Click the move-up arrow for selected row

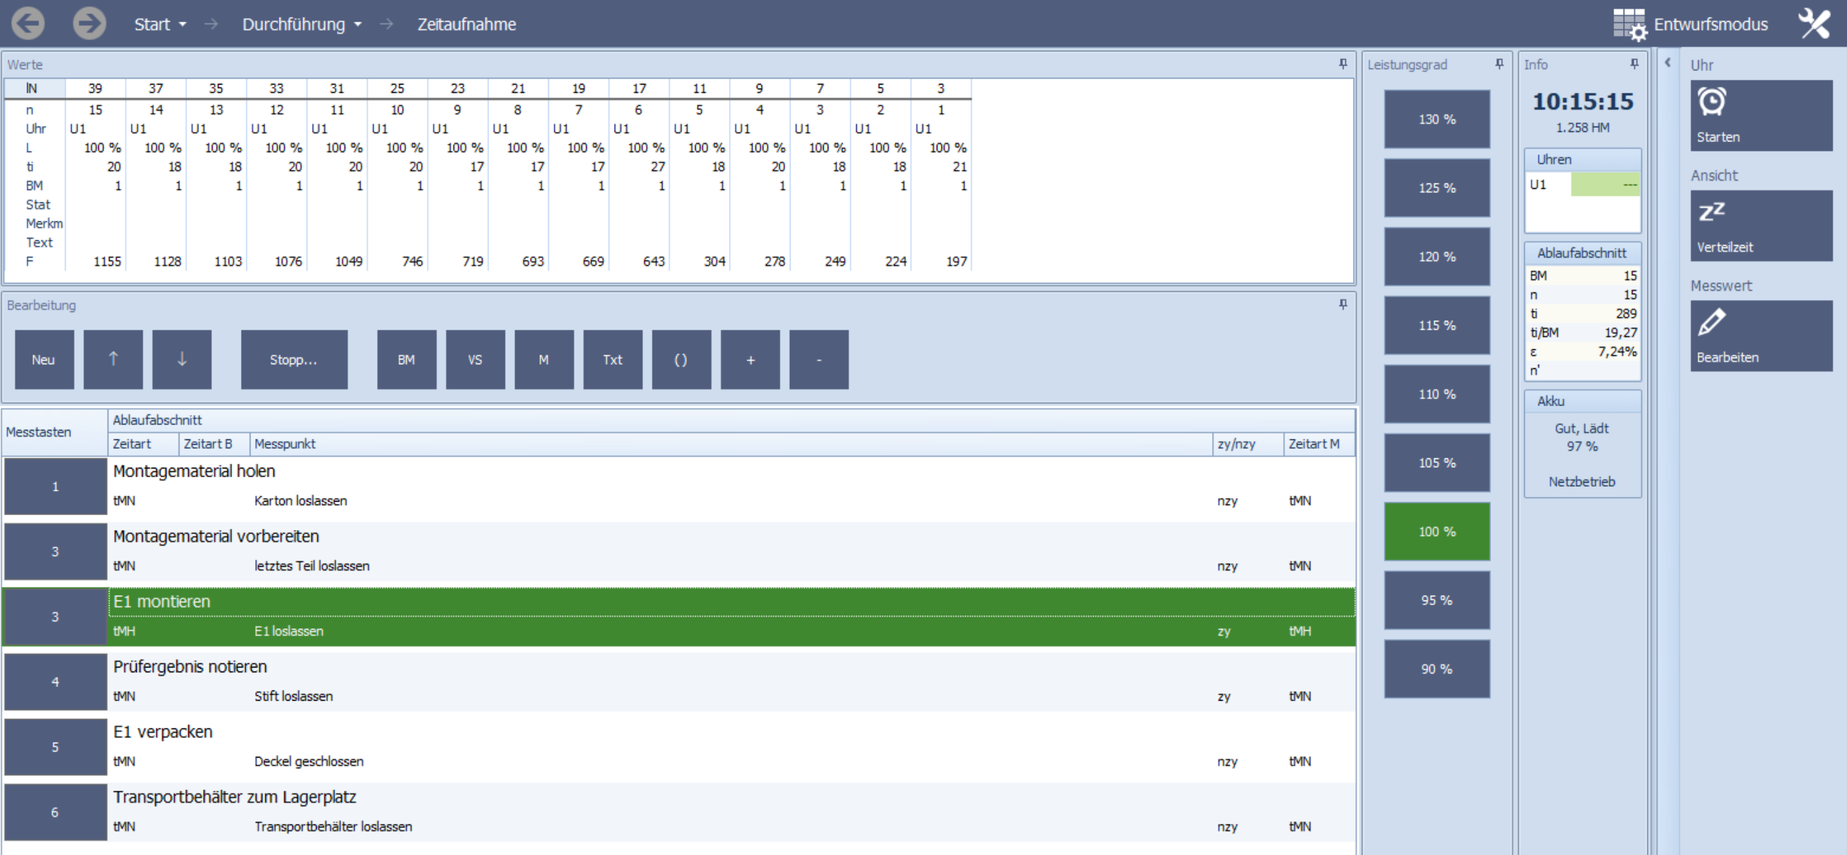tap(112, 358)
